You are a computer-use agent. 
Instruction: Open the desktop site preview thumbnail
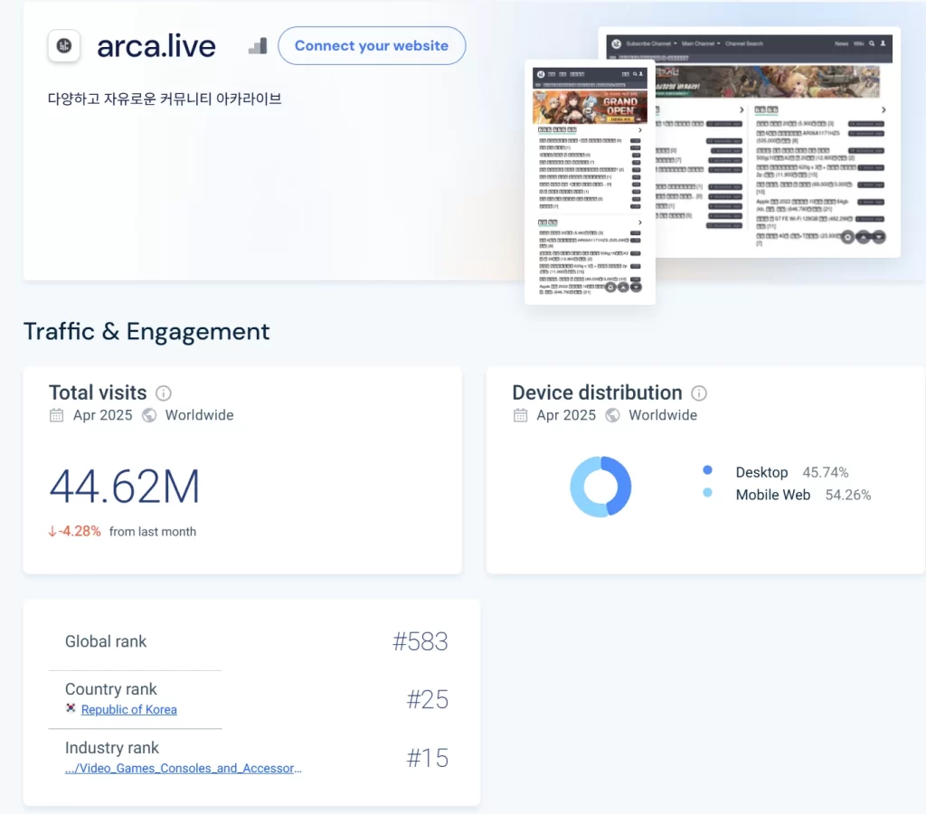coord(777,142)
